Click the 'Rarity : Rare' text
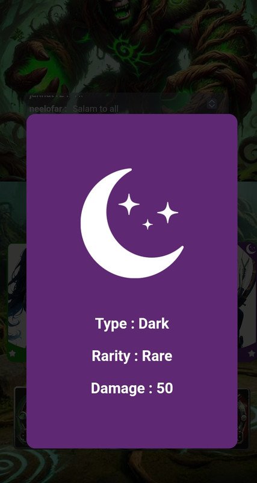This screenshot has width=257, height=483. coord(132,356)
